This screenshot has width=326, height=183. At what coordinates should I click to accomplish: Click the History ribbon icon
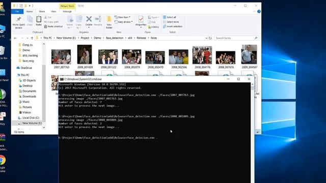point(153,27)
